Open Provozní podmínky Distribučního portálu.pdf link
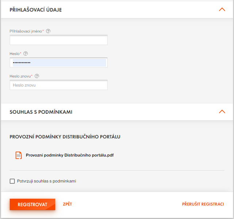The height and width of the screenshot is (219, 234). click(69, 155)
